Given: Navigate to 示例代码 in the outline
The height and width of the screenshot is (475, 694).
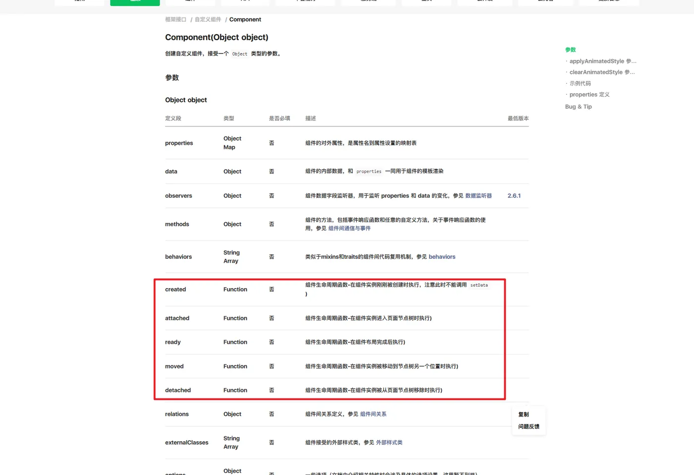Looking at the screenshot, I should pyautogui.click(x=580, y=83).
